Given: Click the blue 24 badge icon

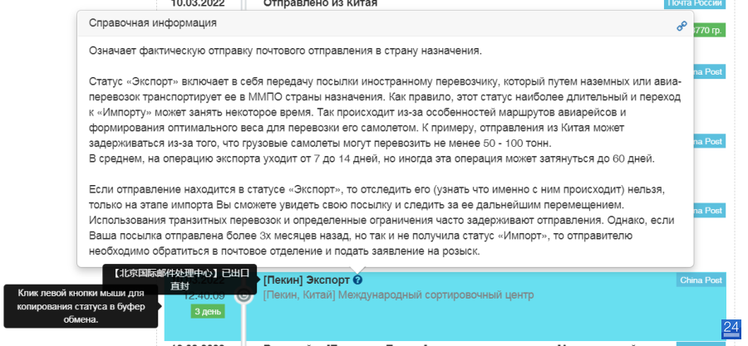Looking at the screenshot, I should 731,329.
